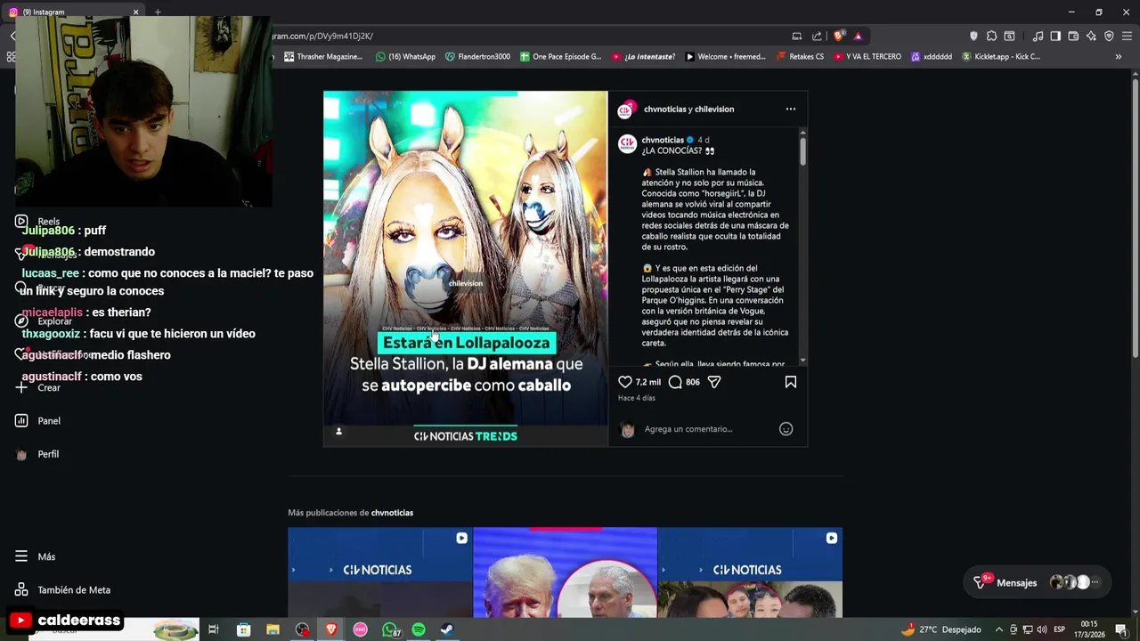Open the third CHV Noticias reel thumbnail
Screen dimensions: 1140x641
(750, 572)
